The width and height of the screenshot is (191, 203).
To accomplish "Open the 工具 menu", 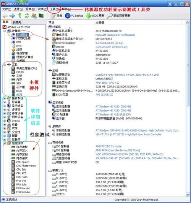I will point(54,9).
